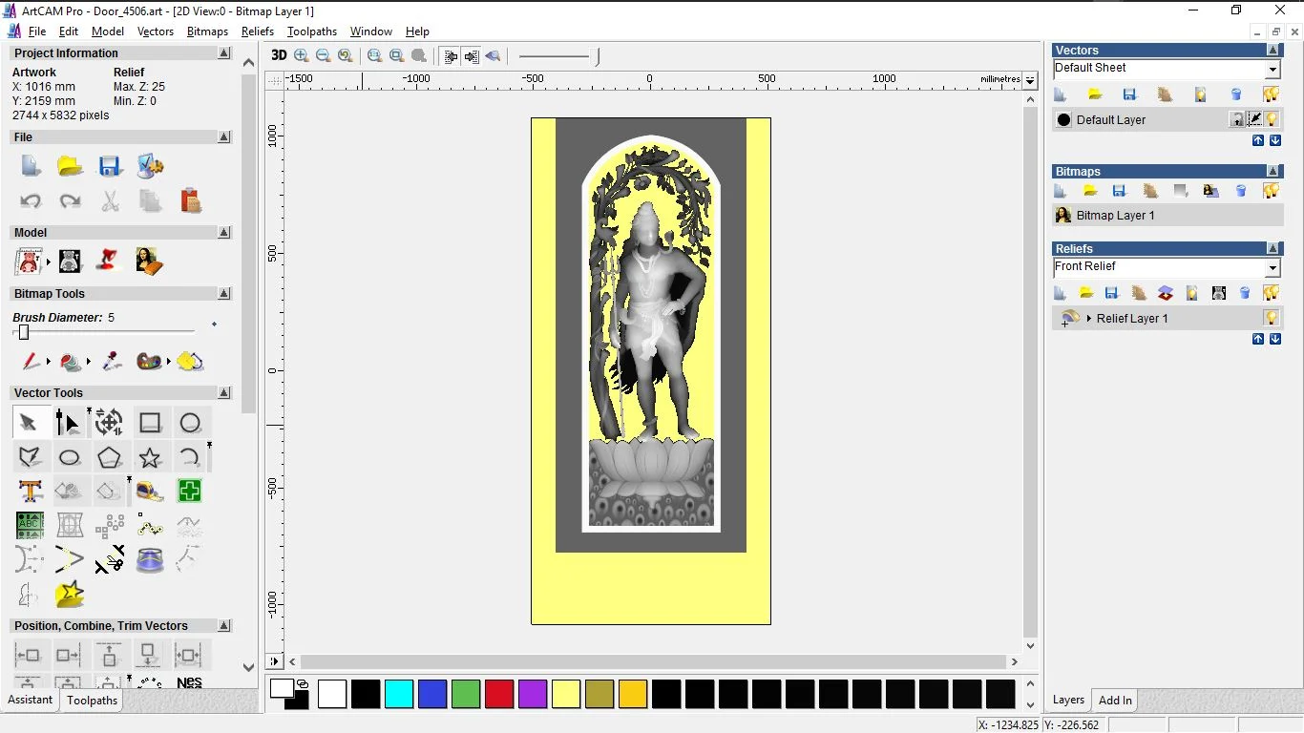Viewport: 1304px width, 733px height.
Task: Collapse the Project Information panel
Action: (x=225, y=52)
